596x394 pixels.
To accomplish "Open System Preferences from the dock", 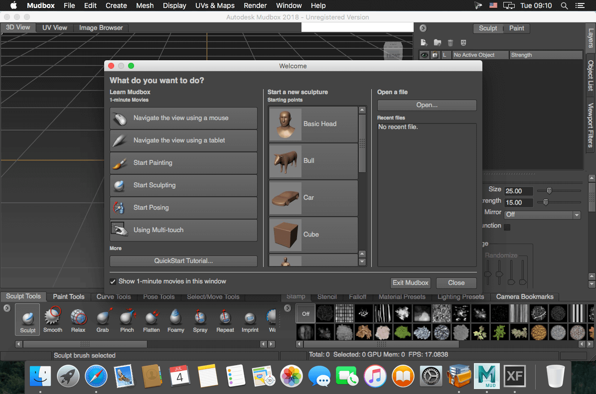I will 431,377.
